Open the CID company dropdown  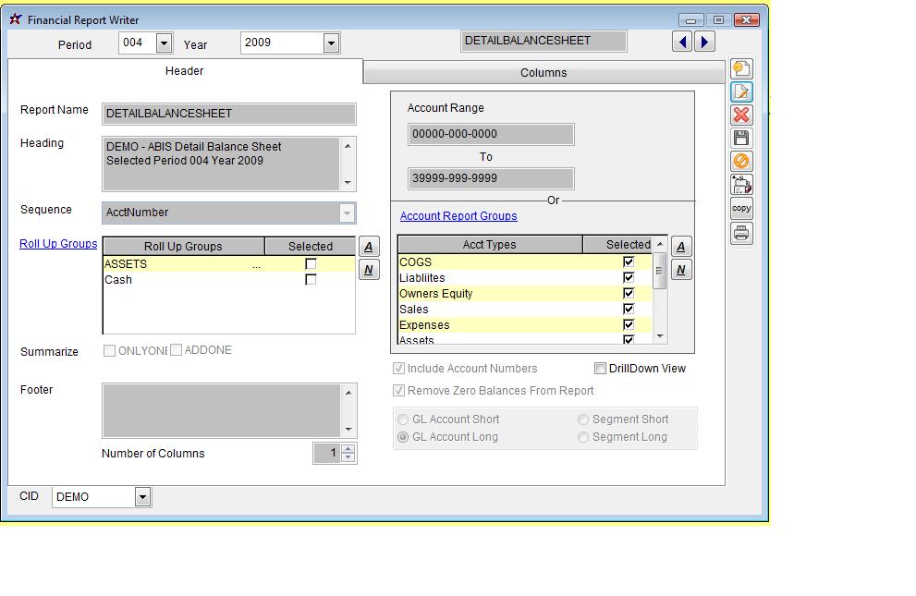[x=142, y=497]
